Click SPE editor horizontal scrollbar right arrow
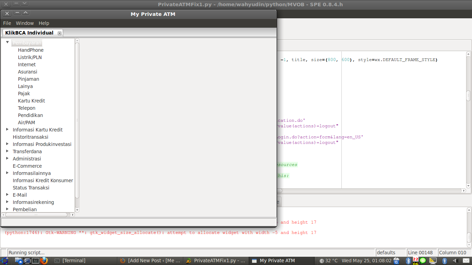472x265 pixels. [464, 190]
